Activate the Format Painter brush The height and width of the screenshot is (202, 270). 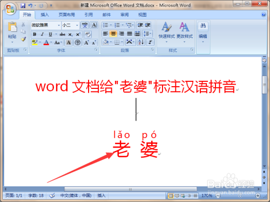coord(23,39)
